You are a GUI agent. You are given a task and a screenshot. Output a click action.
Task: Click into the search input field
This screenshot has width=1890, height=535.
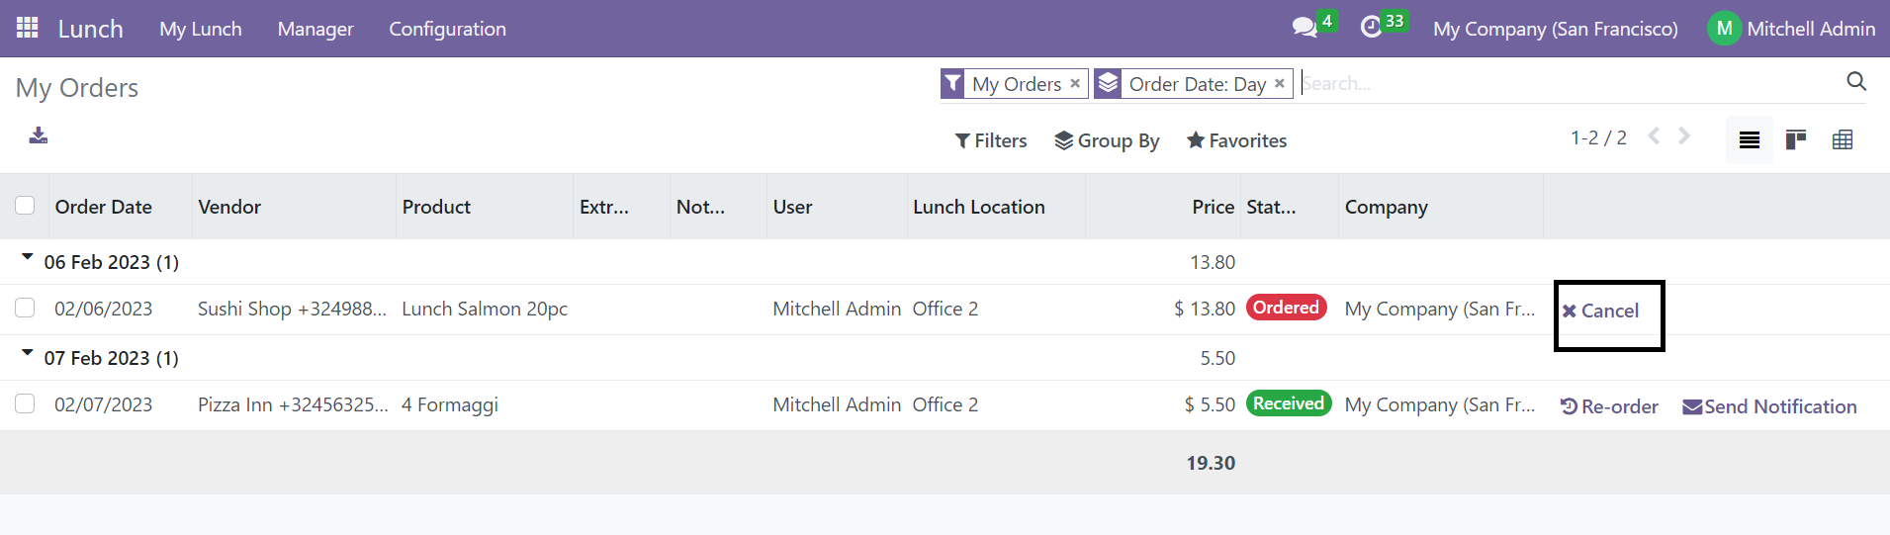tap(1570, 83)
